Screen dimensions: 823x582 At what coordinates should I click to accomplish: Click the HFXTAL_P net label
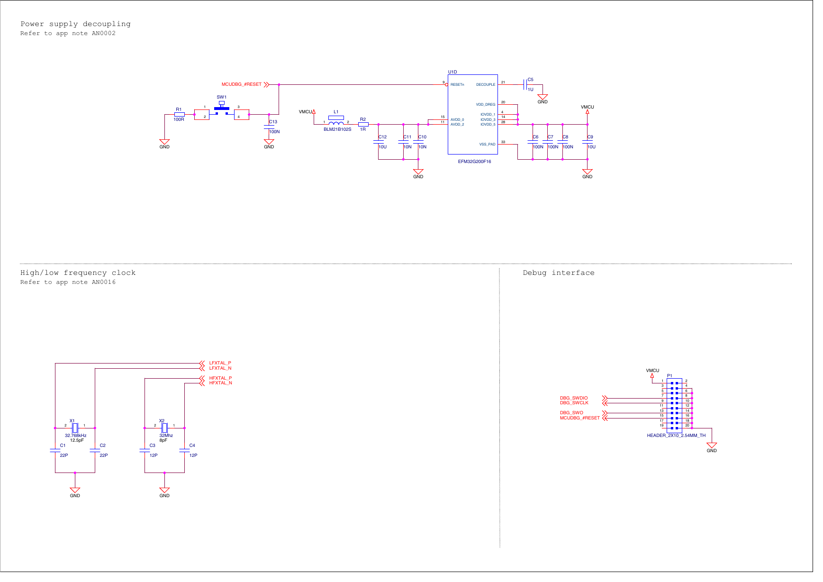221,378
